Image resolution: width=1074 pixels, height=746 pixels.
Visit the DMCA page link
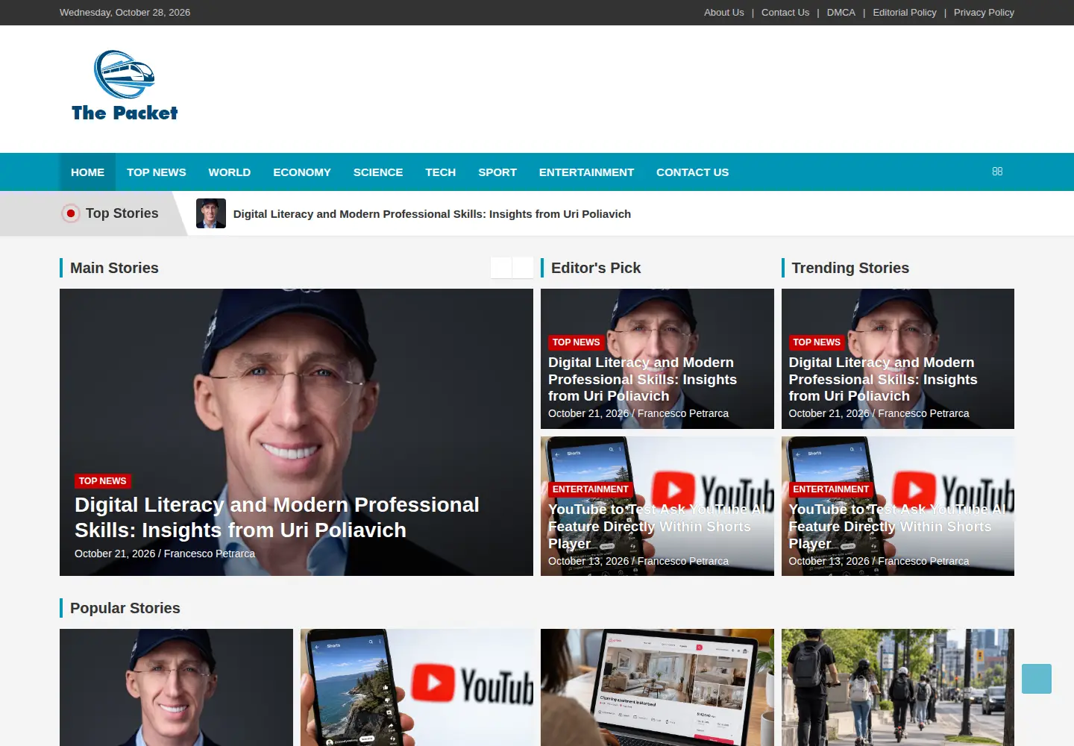[x=841, y=13]
